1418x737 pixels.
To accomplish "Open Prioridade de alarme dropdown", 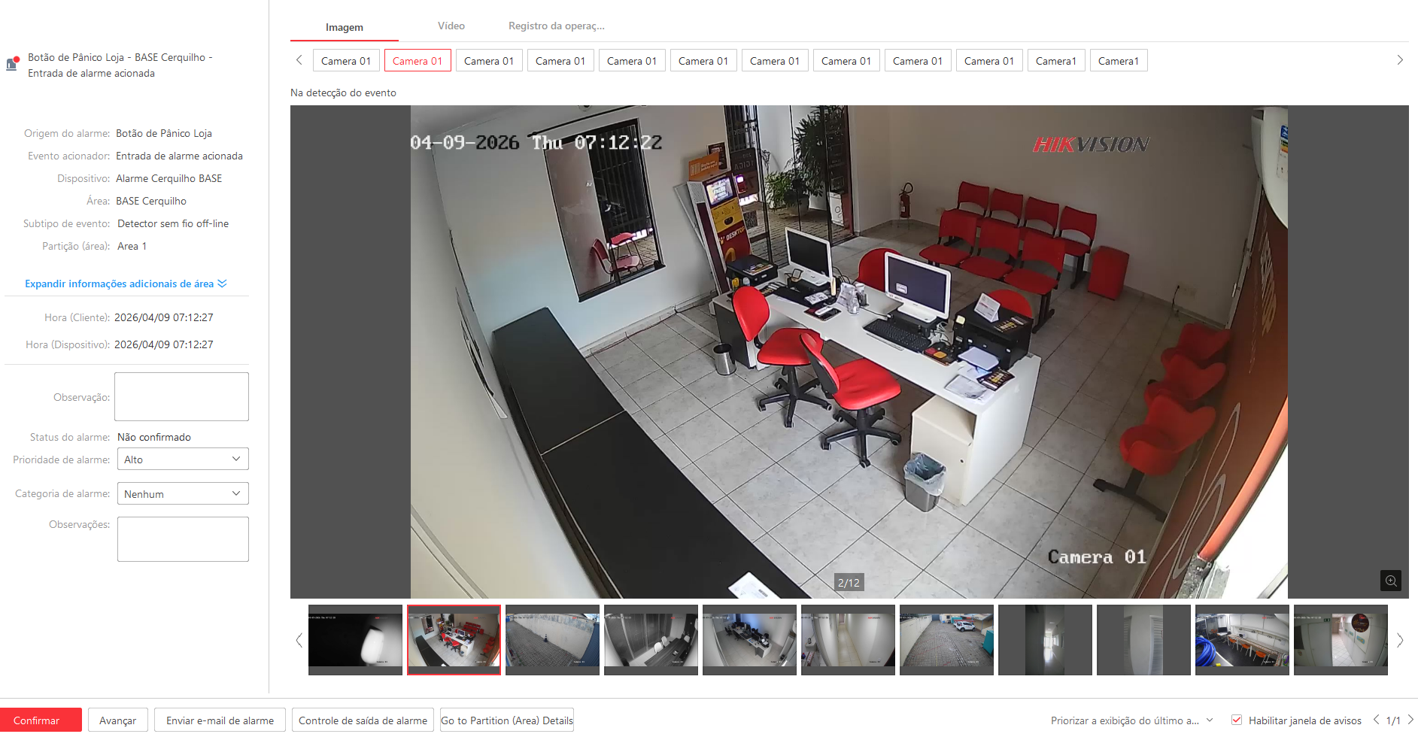I will 183,459.
